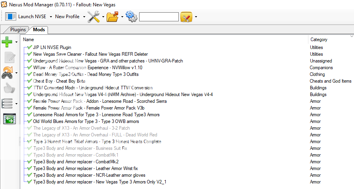This screenshot has height=189, width=354.
Task: Select the Mods tab
Action: [x=39, y=30]
